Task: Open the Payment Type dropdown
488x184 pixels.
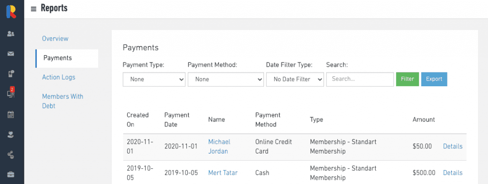Action: [x=154, y=80]
